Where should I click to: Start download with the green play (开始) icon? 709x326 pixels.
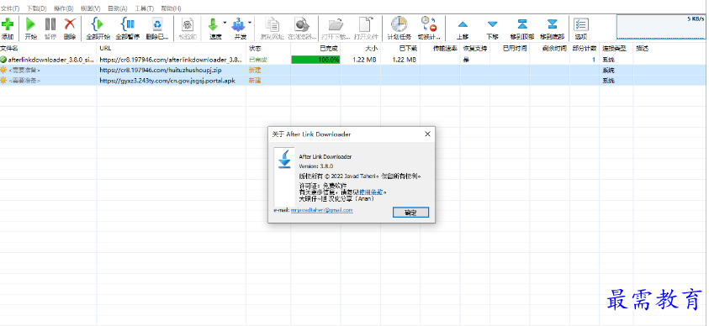[31, 24]
